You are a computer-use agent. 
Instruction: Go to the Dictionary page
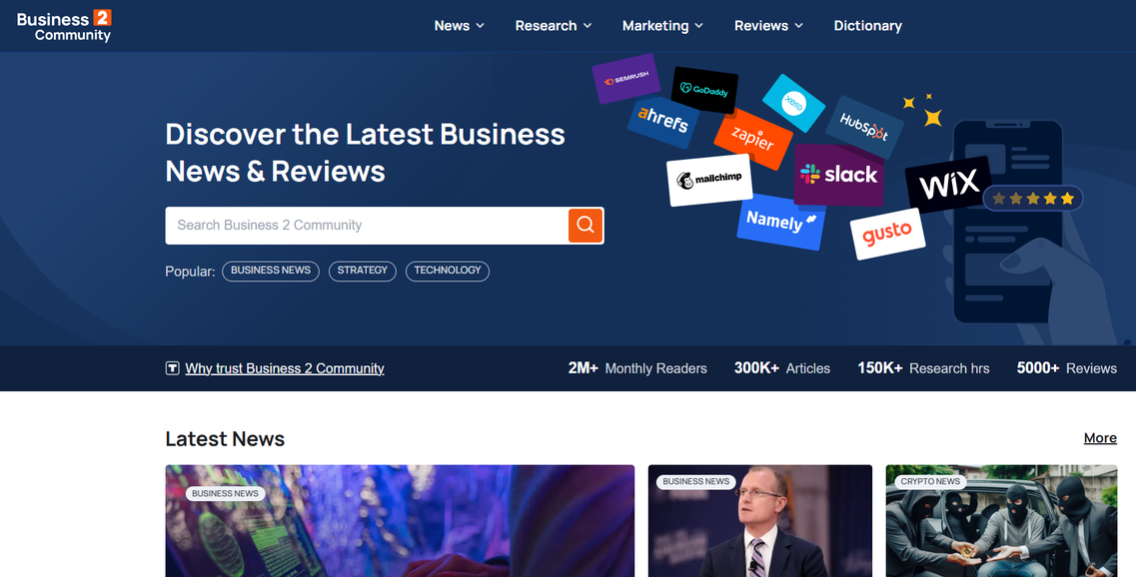(x=867, y=26)
